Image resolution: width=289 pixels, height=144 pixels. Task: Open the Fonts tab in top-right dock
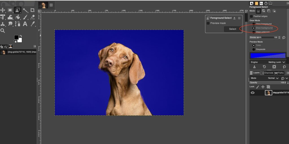[x=261, y=3]
